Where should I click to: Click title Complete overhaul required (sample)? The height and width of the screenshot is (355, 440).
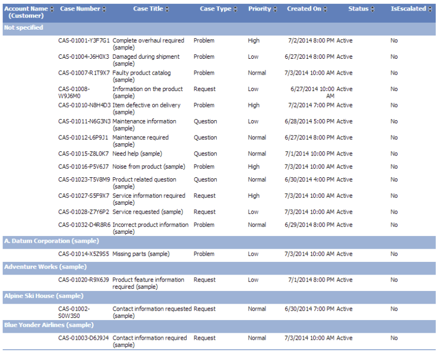tap(149, 44)
